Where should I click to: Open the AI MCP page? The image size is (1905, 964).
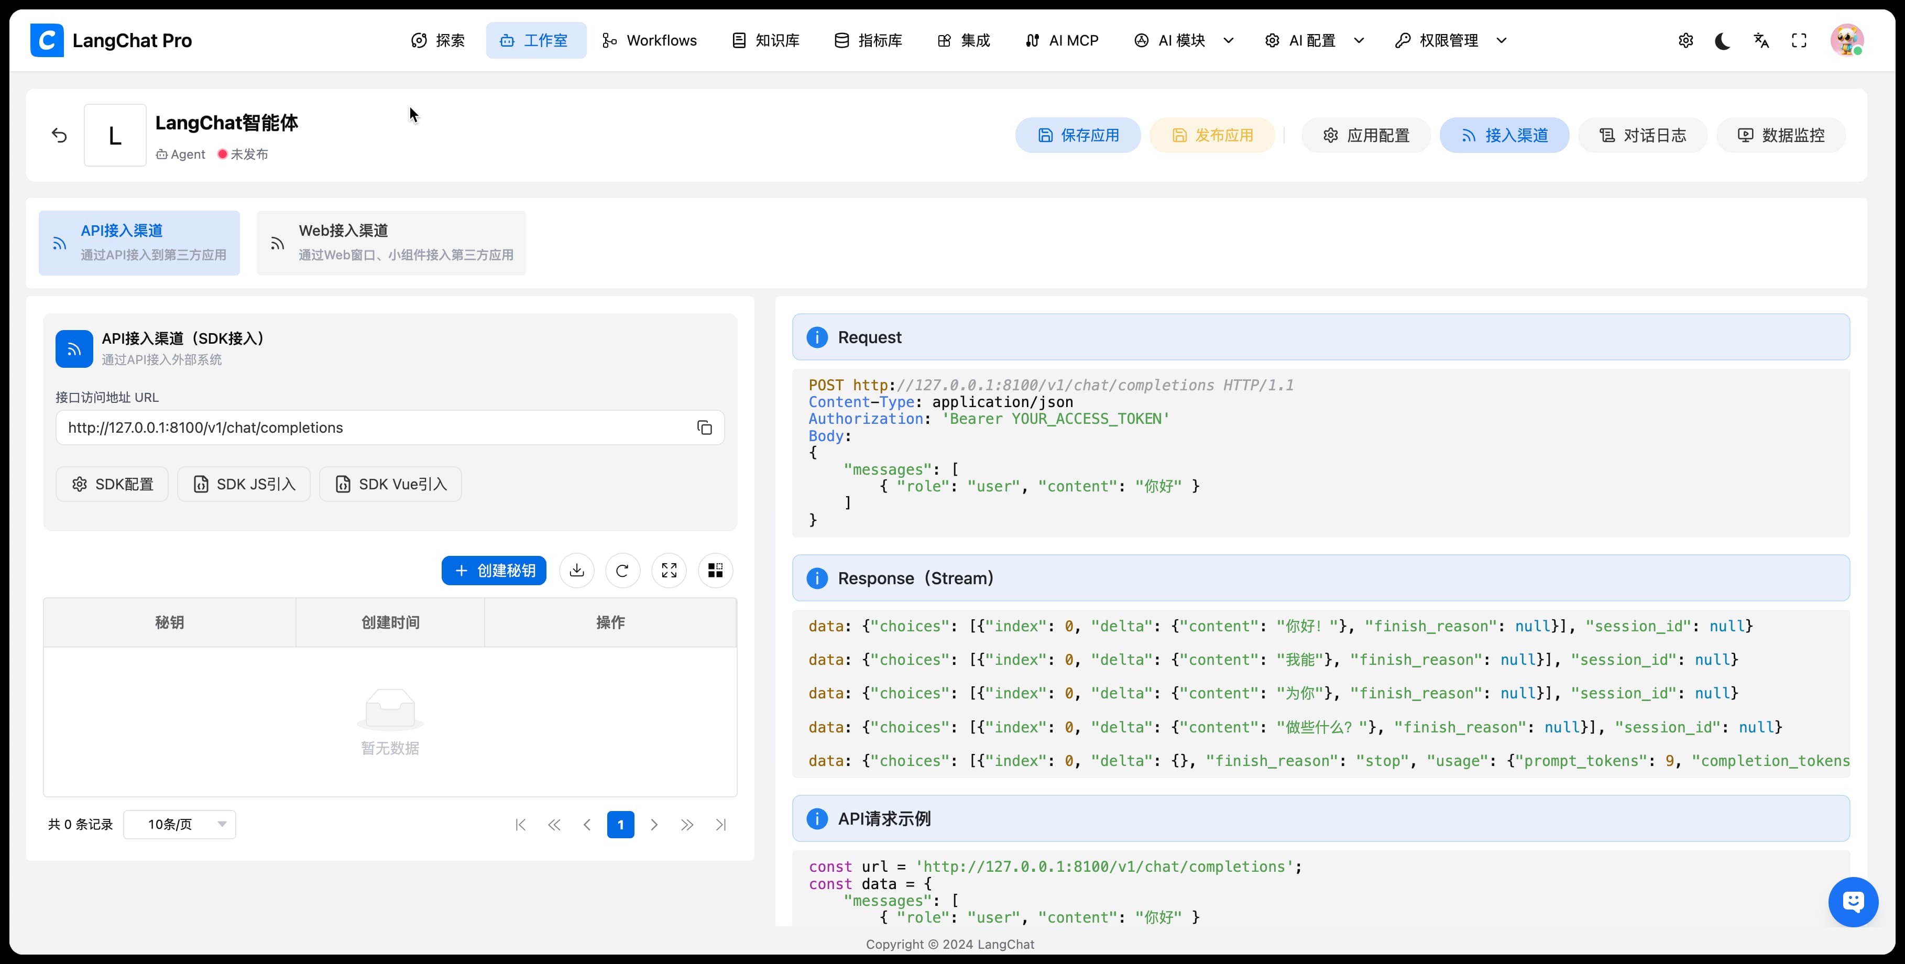click(x=1062, y=40)
